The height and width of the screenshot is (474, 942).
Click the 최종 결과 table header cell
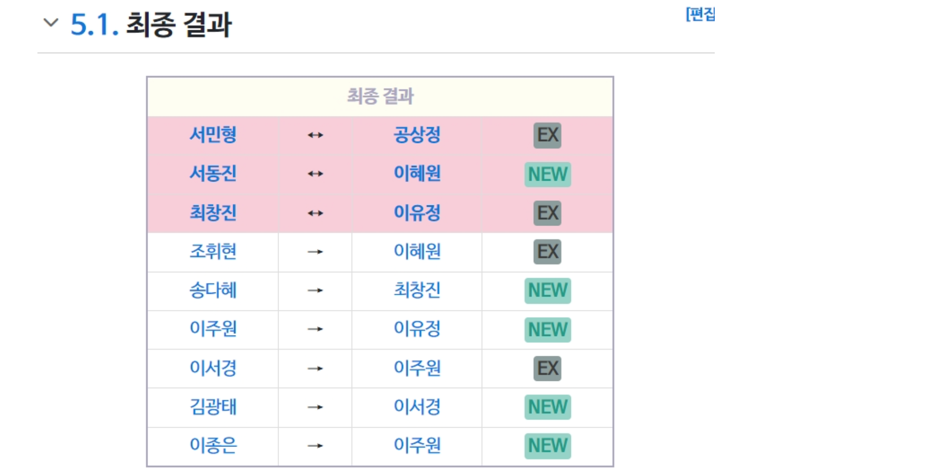[x=380, y=97]
